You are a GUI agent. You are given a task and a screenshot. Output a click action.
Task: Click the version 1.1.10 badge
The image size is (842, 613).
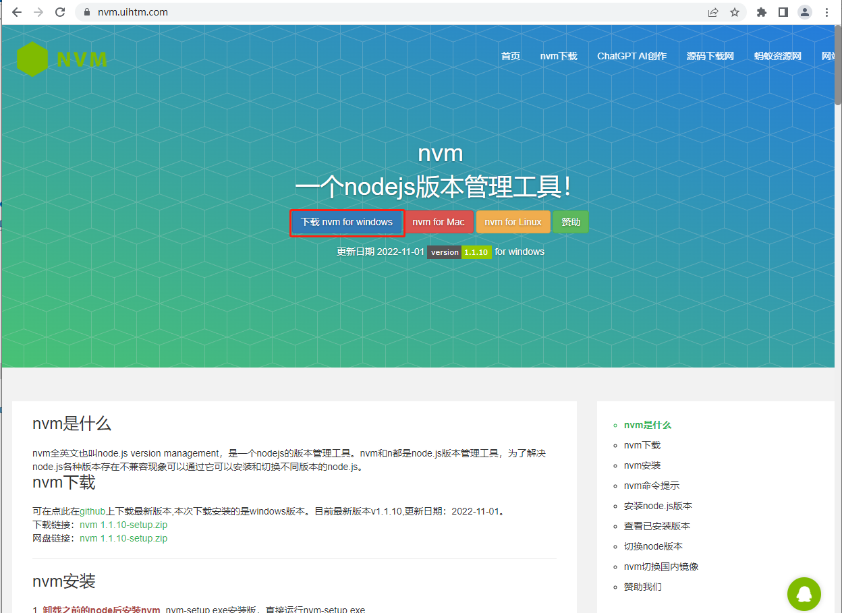click(459, 252)
